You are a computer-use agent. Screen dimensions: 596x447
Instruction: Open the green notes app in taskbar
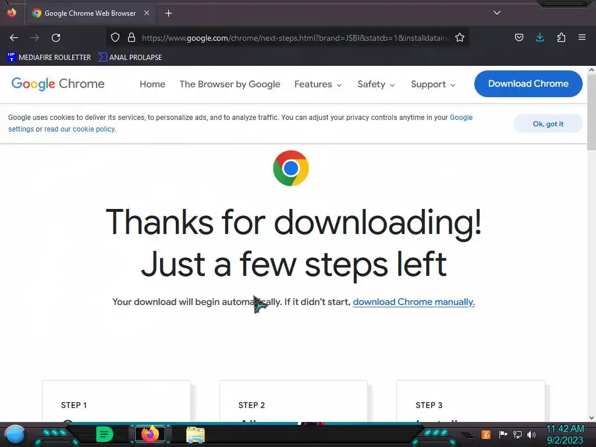pos(105,434)
